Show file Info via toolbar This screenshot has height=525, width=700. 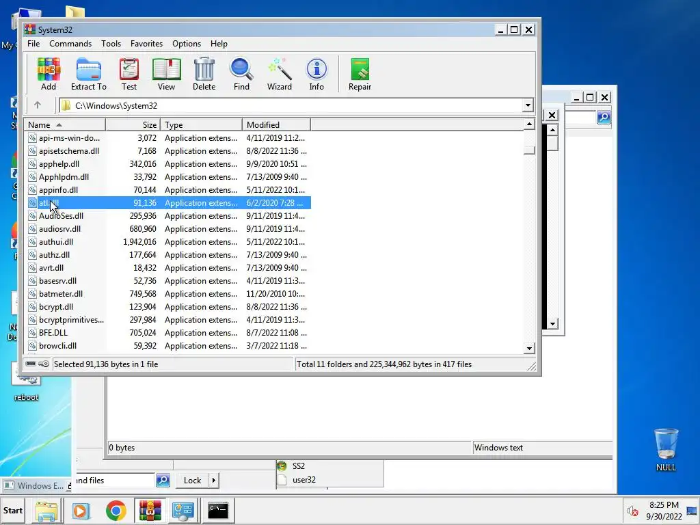pos(317,74)
